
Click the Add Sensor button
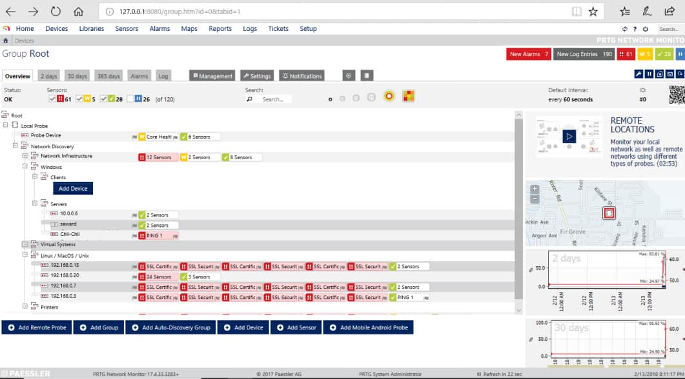click(x=296, y=327)
